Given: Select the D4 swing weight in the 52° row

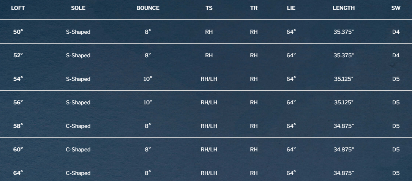Looking at the screenshot, I should point(396,55).
